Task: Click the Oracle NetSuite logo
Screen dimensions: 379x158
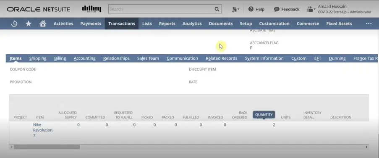Action: 39,9
